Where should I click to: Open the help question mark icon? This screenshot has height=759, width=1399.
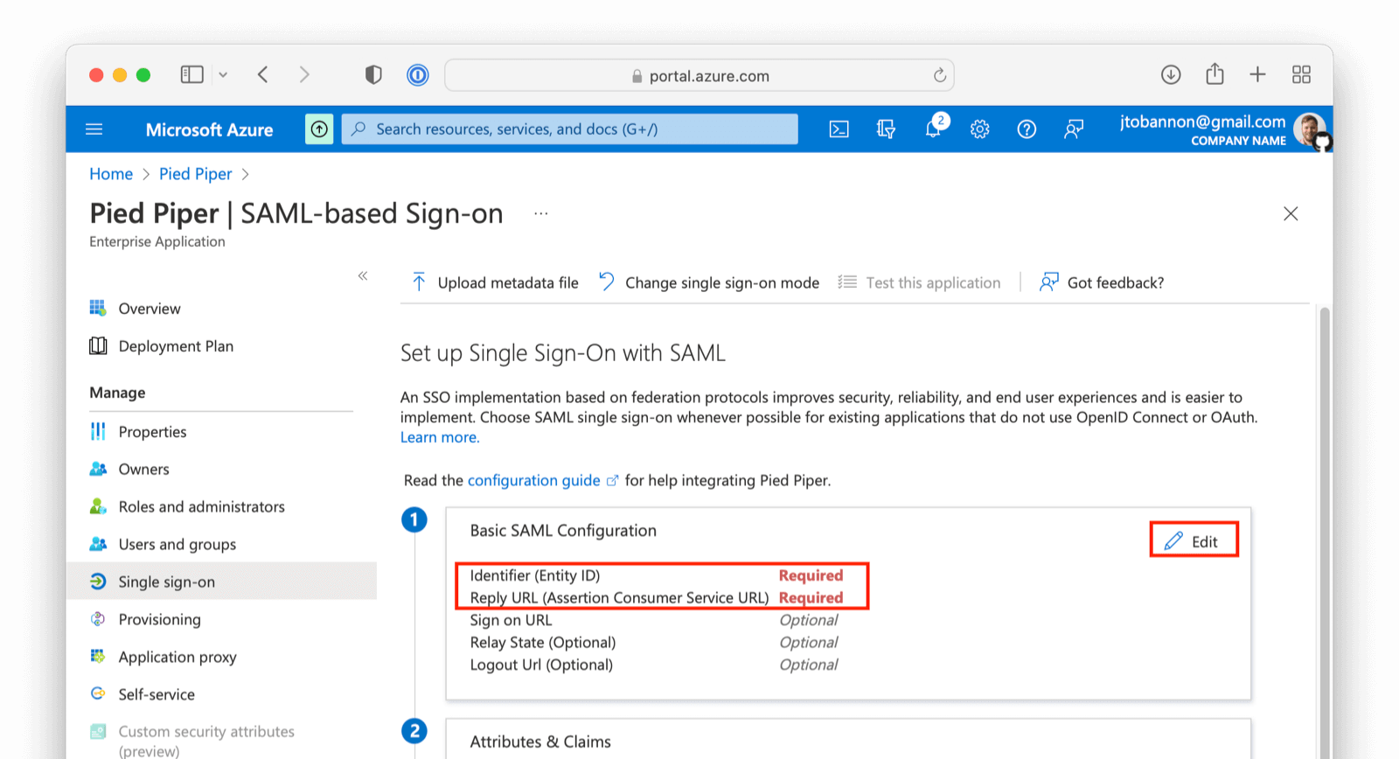click(1027, 129)
